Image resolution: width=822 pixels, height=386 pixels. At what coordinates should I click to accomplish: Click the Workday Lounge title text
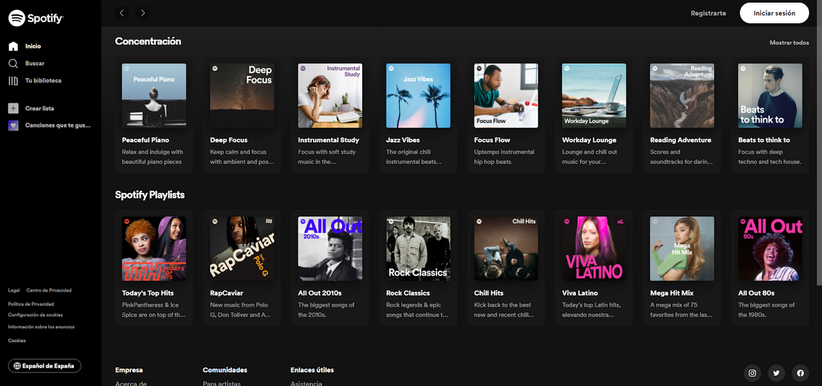click(589, 140)
